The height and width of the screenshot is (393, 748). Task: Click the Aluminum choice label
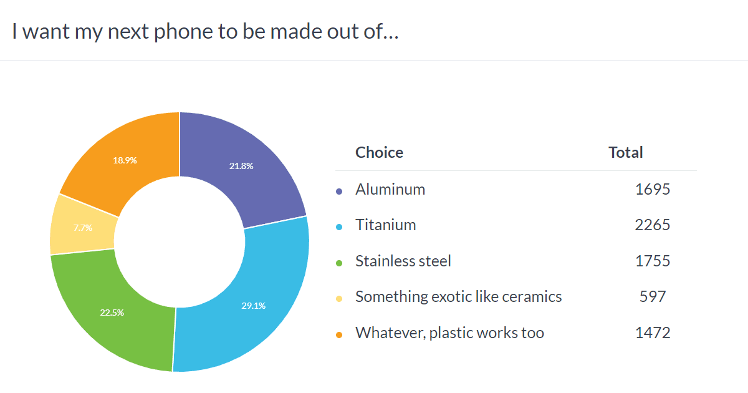(390, 190)
